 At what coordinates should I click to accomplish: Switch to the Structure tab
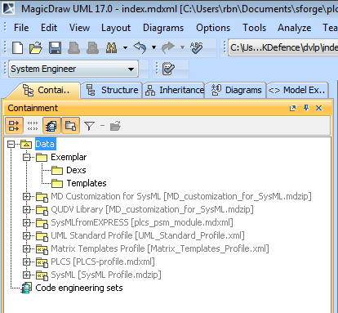pyautogui.click(x=112, y=90)
